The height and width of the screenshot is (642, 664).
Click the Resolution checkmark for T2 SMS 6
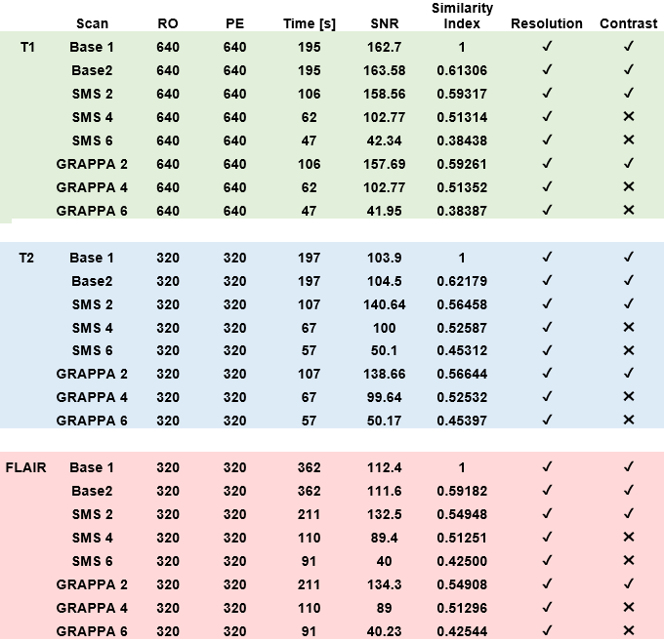(x=547, y=350)
